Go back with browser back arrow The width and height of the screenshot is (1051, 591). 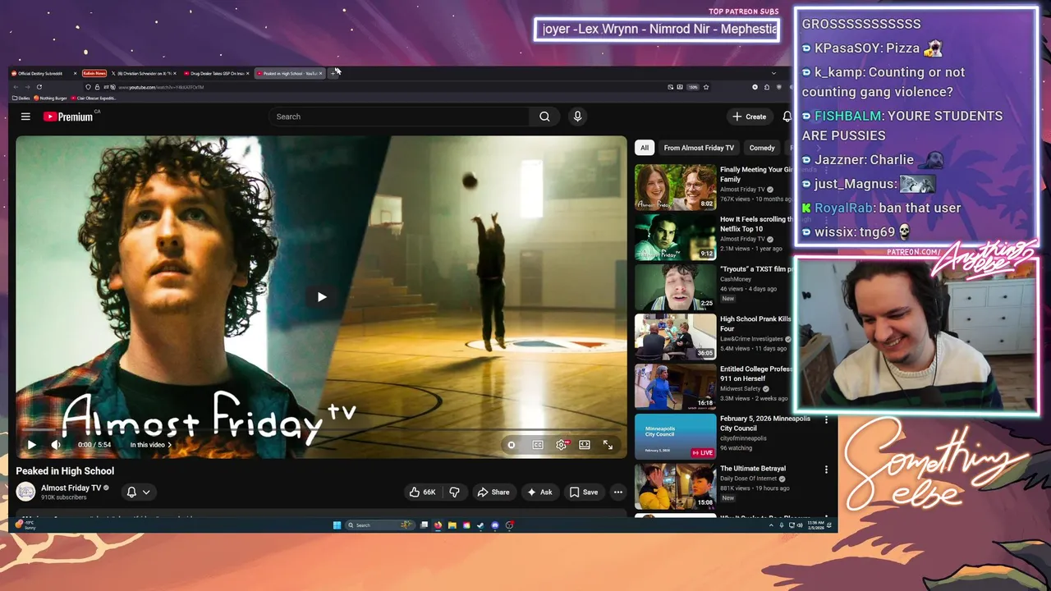point(15,87)
